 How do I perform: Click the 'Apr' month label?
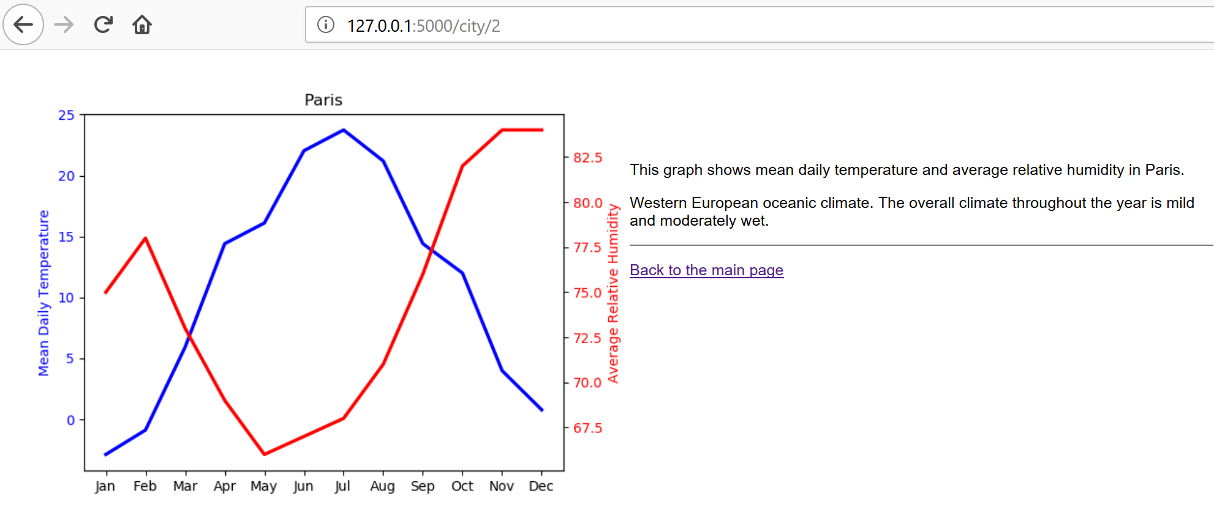click(225, 486)
